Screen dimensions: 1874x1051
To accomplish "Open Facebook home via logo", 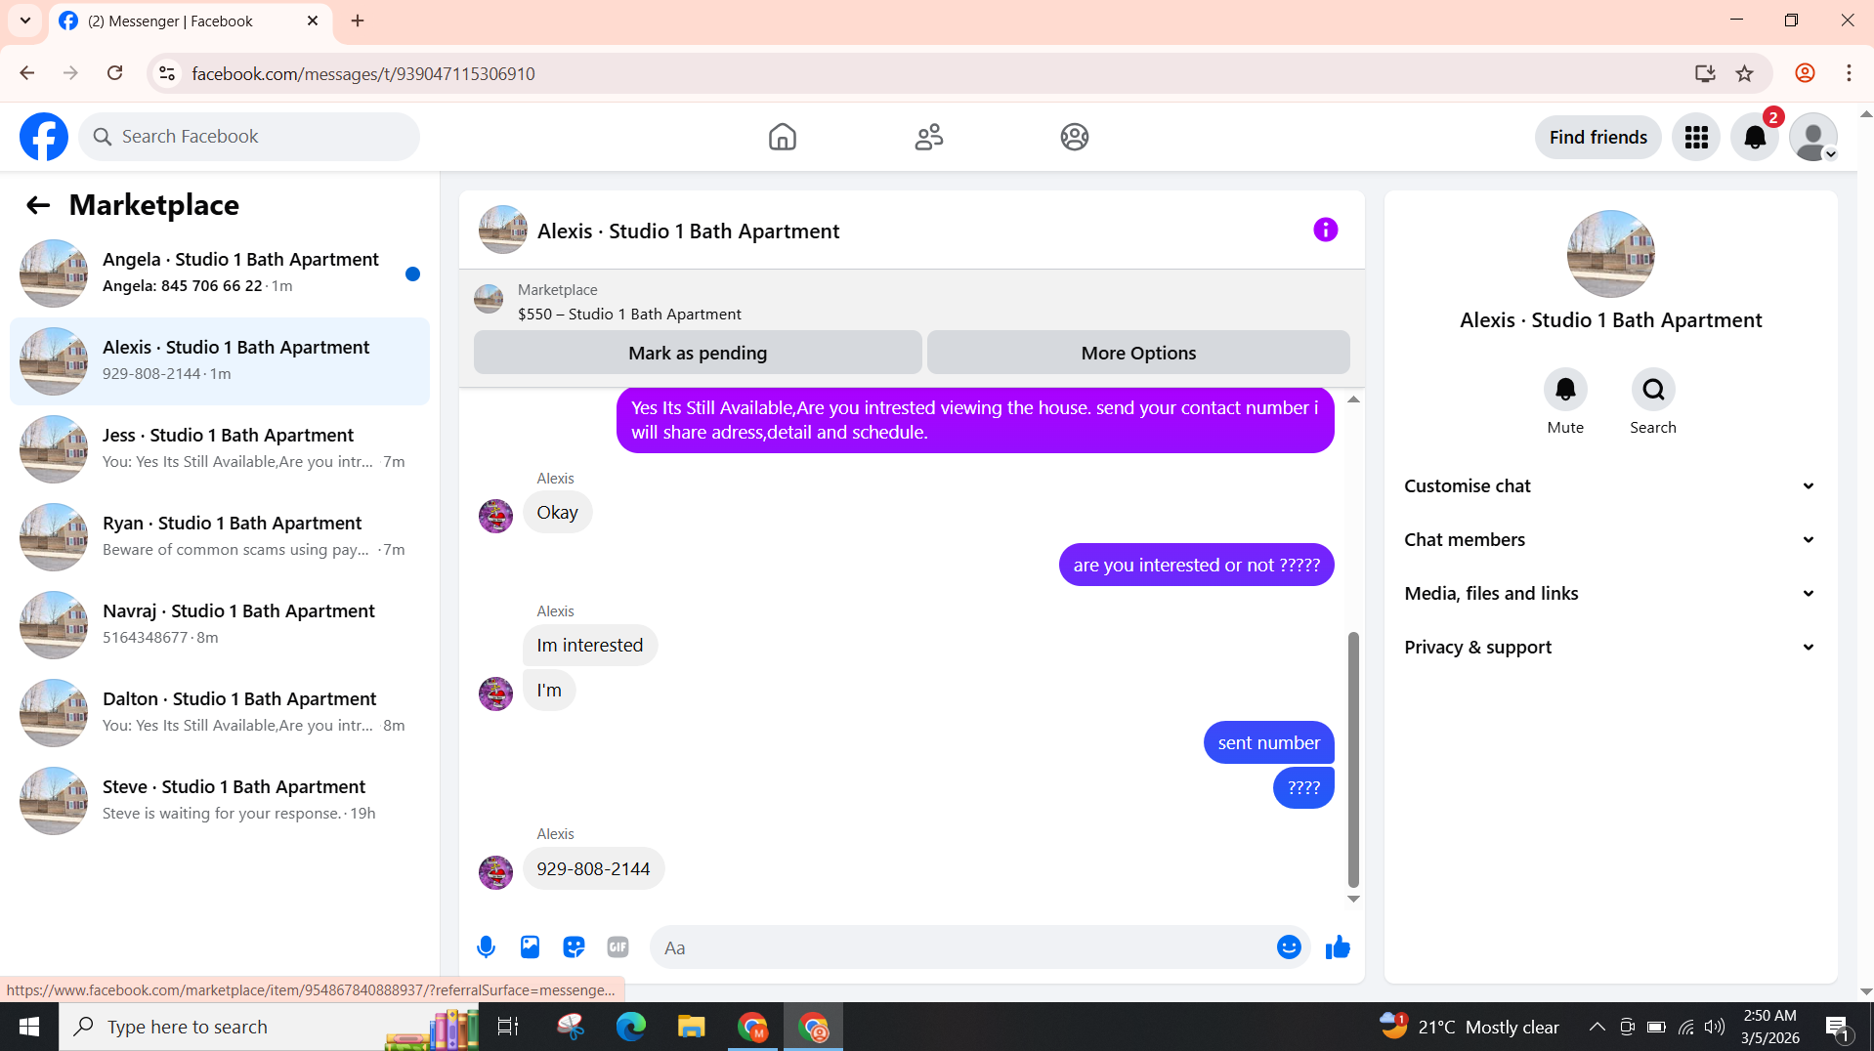I will tap(44, 137).
